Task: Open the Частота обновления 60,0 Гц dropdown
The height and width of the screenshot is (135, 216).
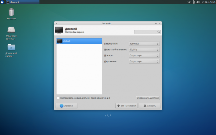Action: pyautogui.click(x=144, y=50)
